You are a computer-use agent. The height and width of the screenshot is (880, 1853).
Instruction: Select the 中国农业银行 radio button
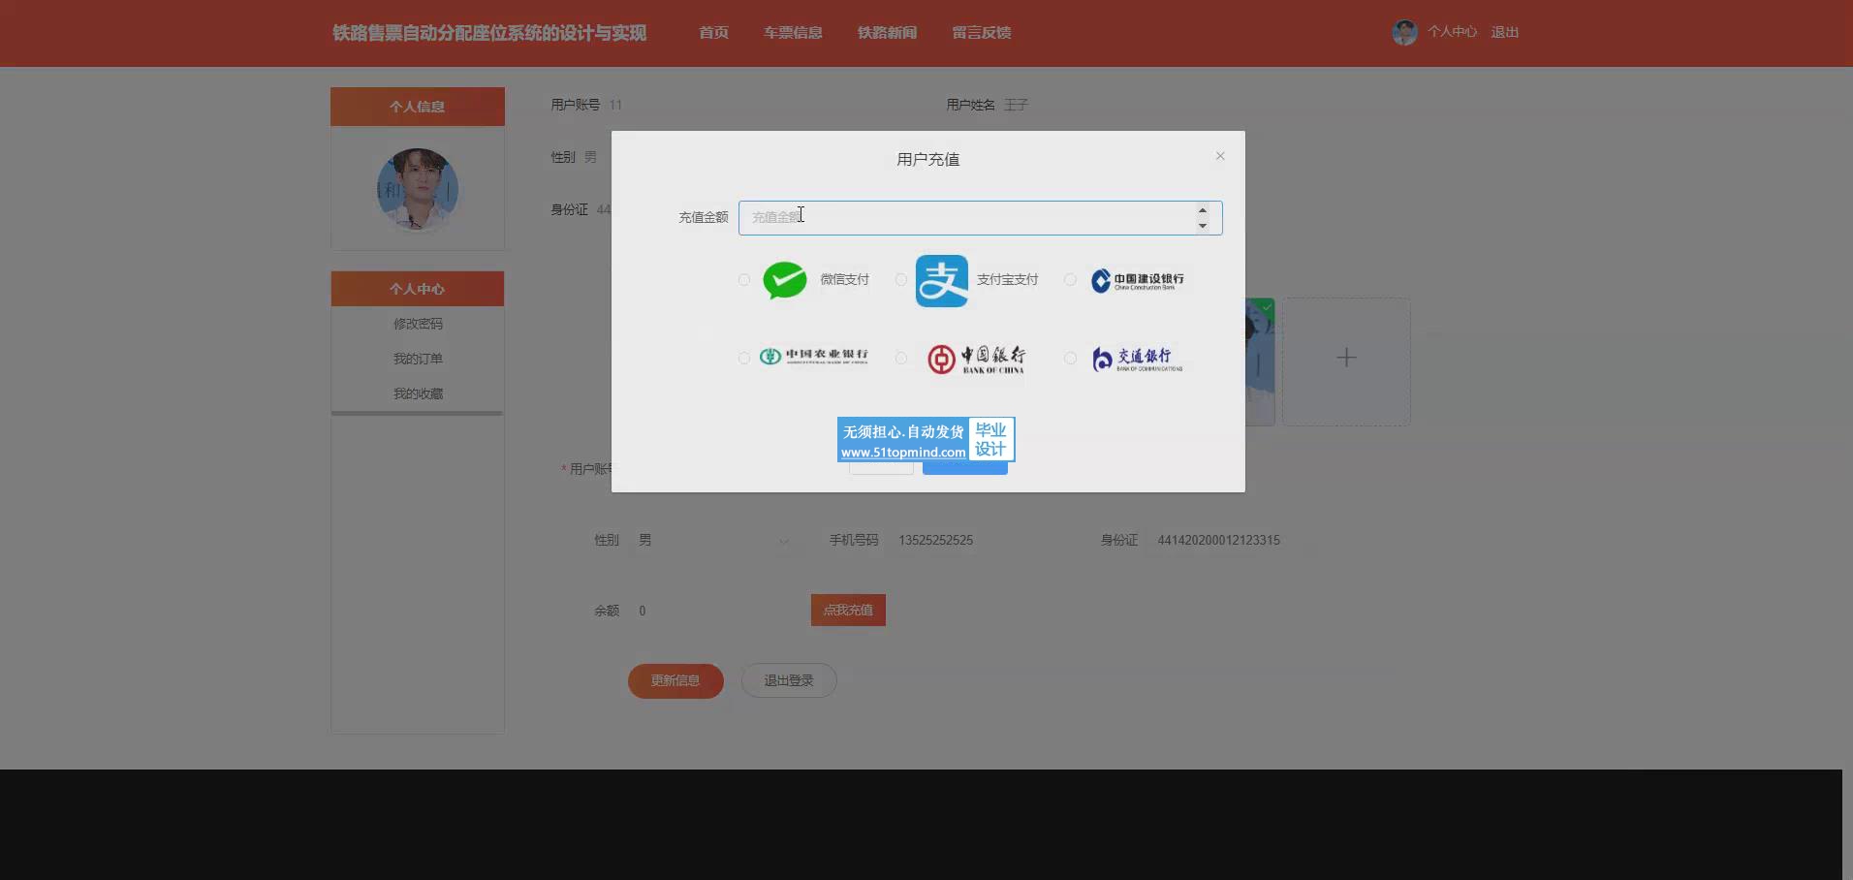[x=744, y=358]
